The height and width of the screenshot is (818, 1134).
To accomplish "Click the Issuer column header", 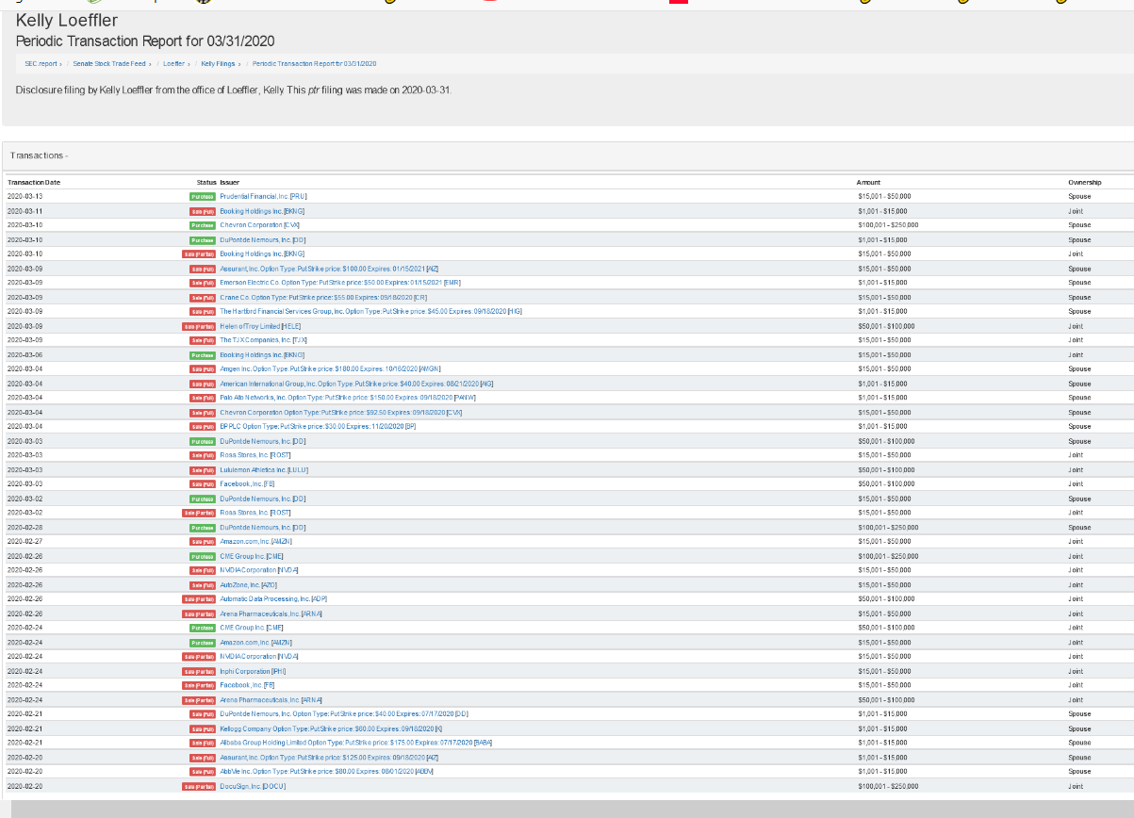I will (230, 182).
